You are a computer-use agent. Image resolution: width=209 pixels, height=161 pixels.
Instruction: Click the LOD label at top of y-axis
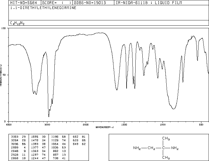click(x=3, y=28)
